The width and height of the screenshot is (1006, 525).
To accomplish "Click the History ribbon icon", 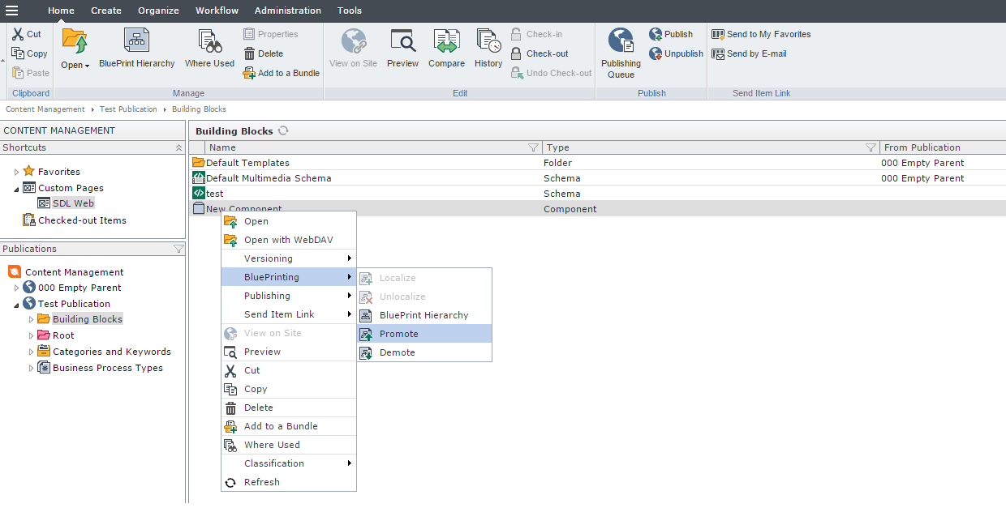I will (x=488, y=42).
